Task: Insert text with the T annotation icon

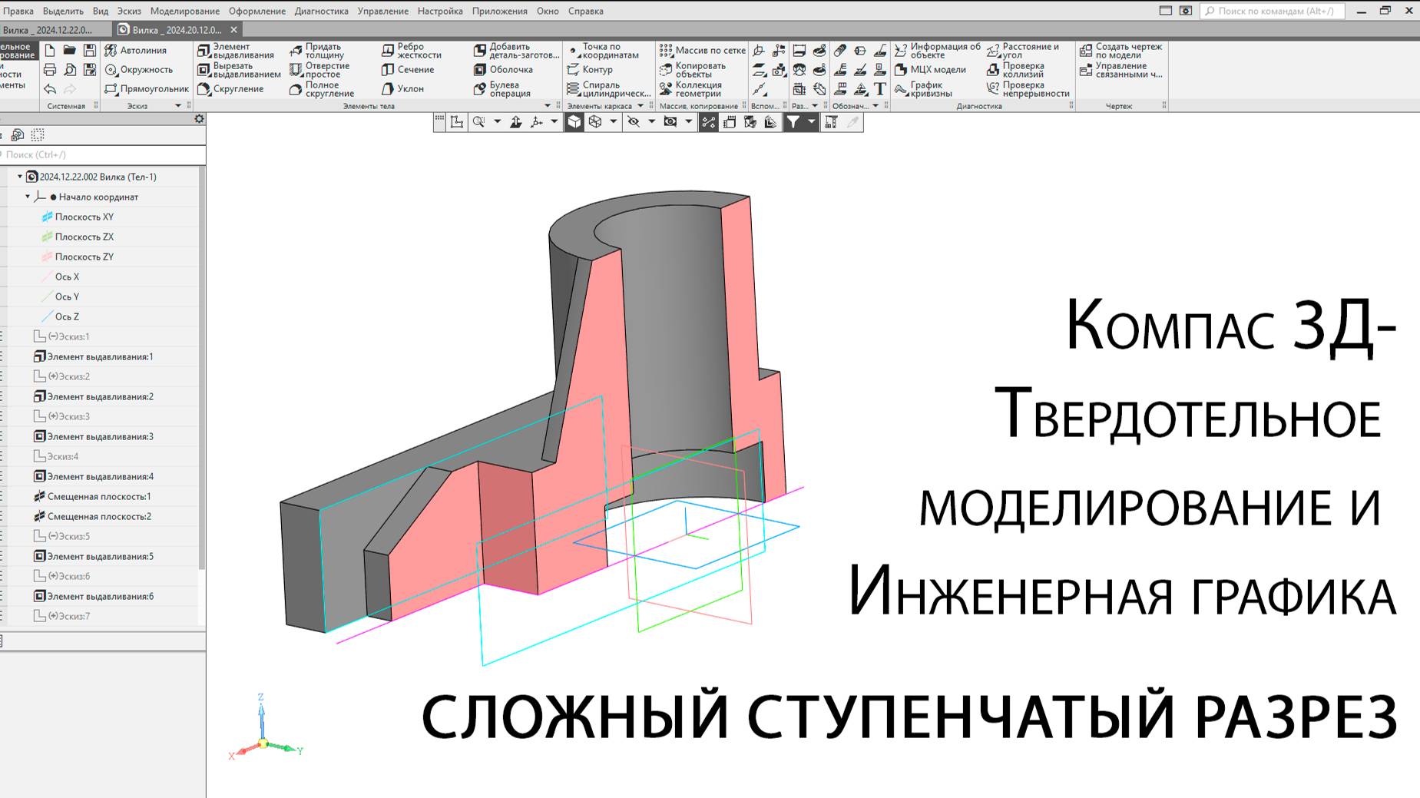Action: click(x=880, y=89)
